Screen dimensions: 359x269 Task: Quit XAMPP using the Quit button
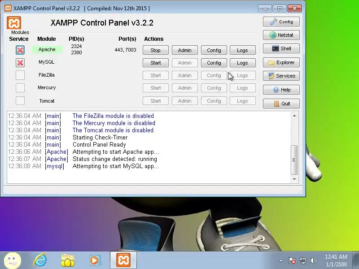point(281,104)
